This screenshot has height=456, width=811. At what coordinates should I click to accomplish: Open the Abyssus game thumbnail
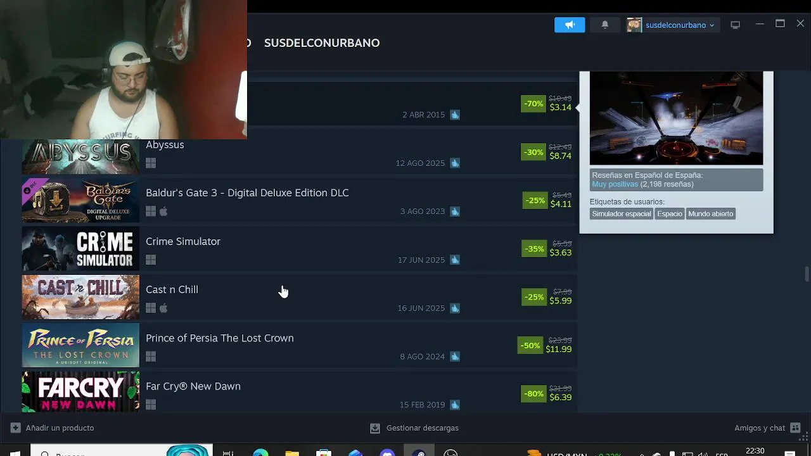coord(80,156)
